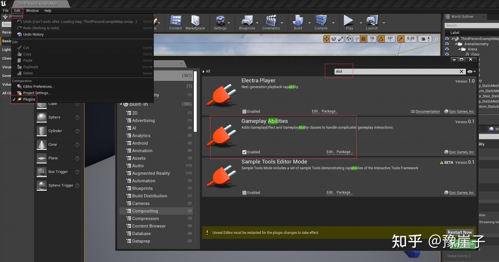Select the rotate gizmo in viewport toolbar
Image resolution: width=499 pixels, height=262 pixels.
pyautogui.click(x=334, y=39)
